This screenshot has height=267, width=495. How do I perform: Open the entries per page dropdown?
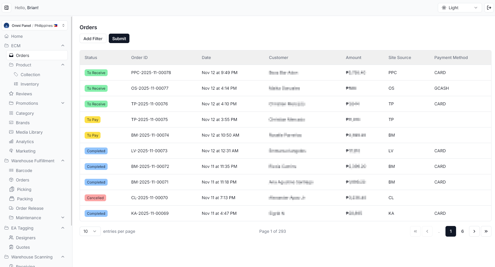click(90, 231)
